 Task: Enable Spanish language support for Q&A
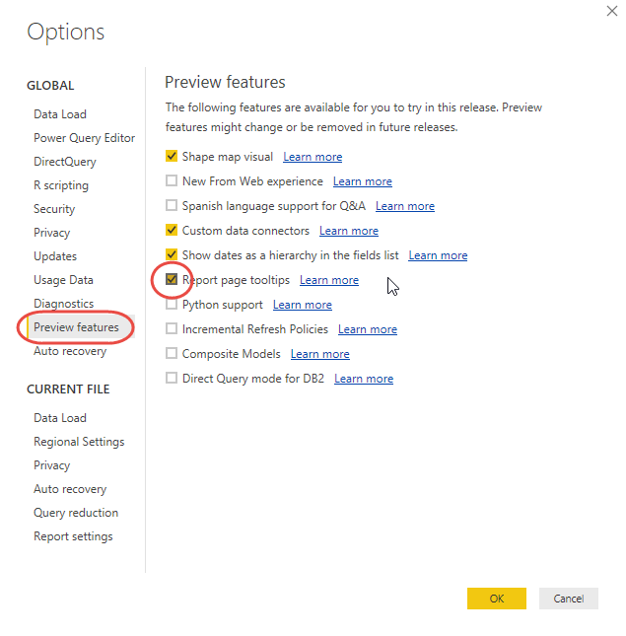(x=172, y=206)
